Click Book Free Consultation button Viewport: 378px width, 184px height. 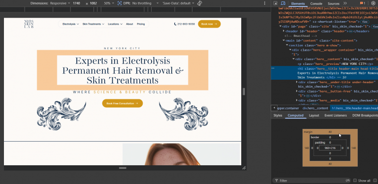coord(123,103)
